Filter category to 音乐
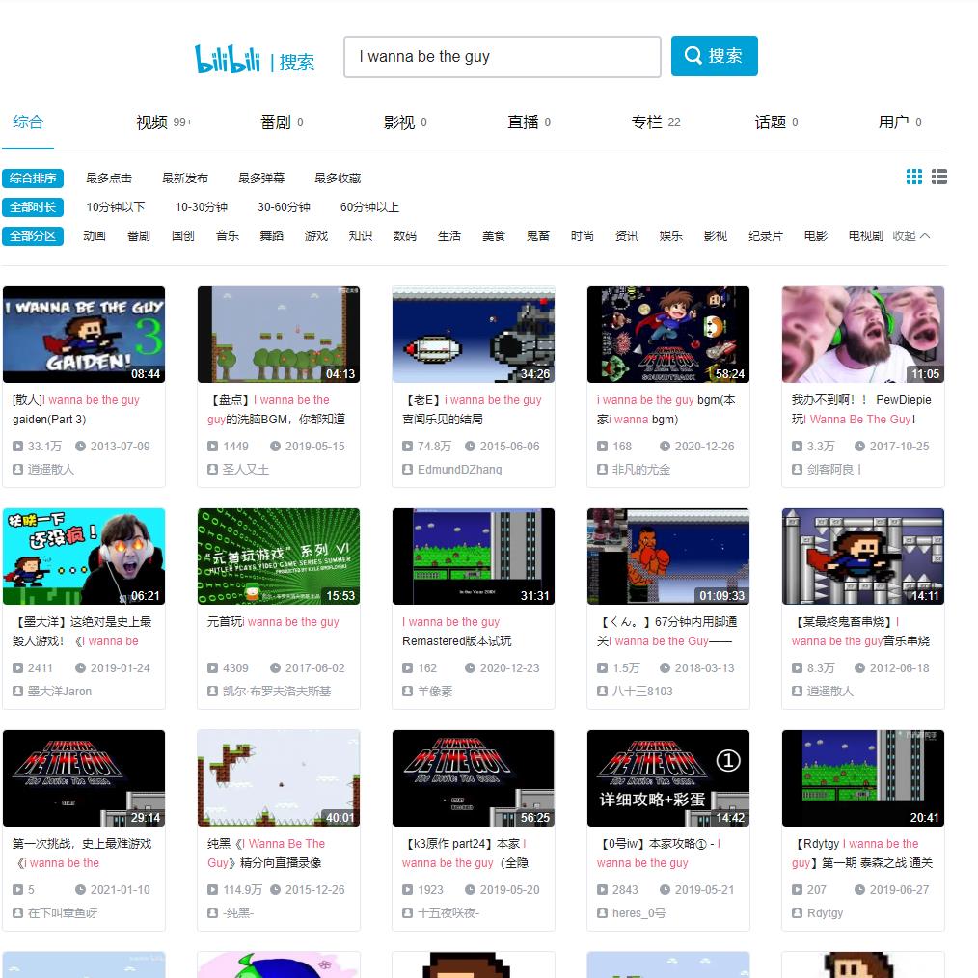Viewport: 978px width, 978px height. [x=228, y=236]
